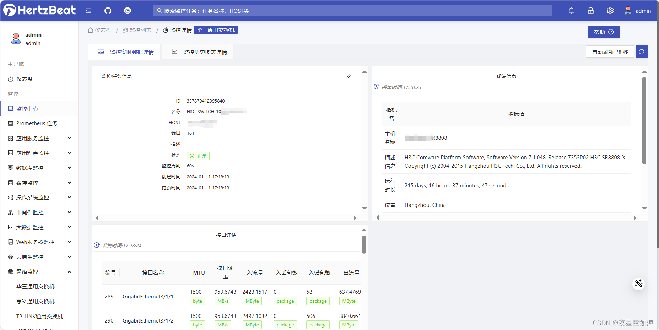The height and width of the screenshot is (330, 659).
Task: Open the admin avatar menu
Action: (x=628, y=10)
